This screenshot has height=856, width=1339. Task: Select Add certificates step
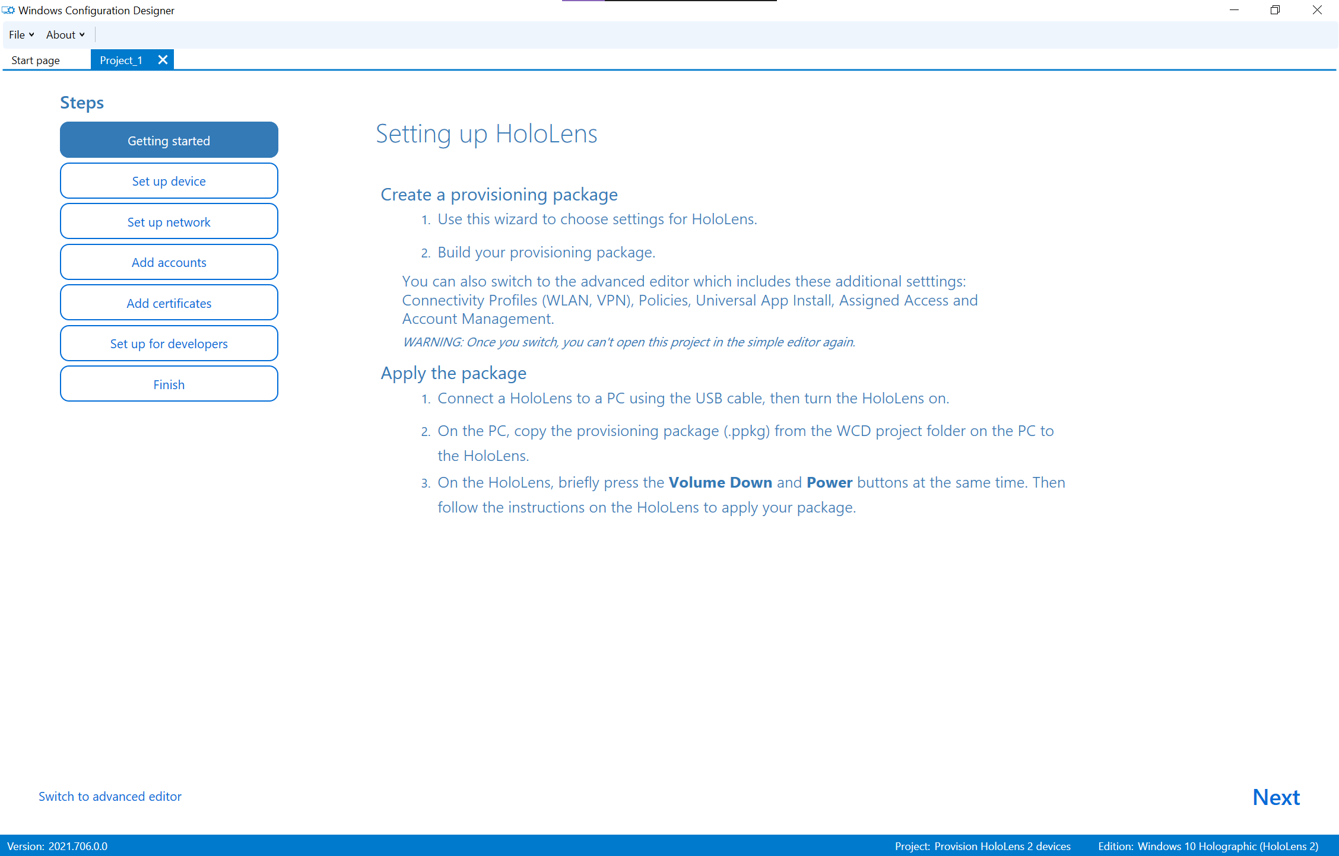pyautogui.click(x=169, y=302)
